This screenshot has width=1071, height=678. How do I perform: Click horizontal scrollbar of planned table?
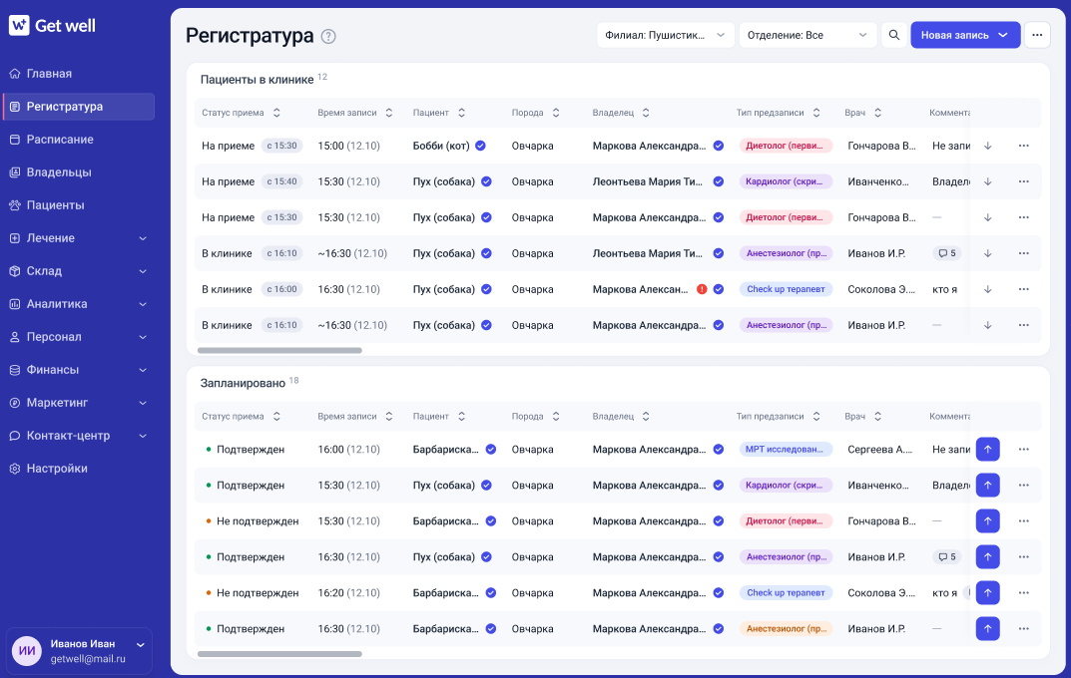[279, 654]
